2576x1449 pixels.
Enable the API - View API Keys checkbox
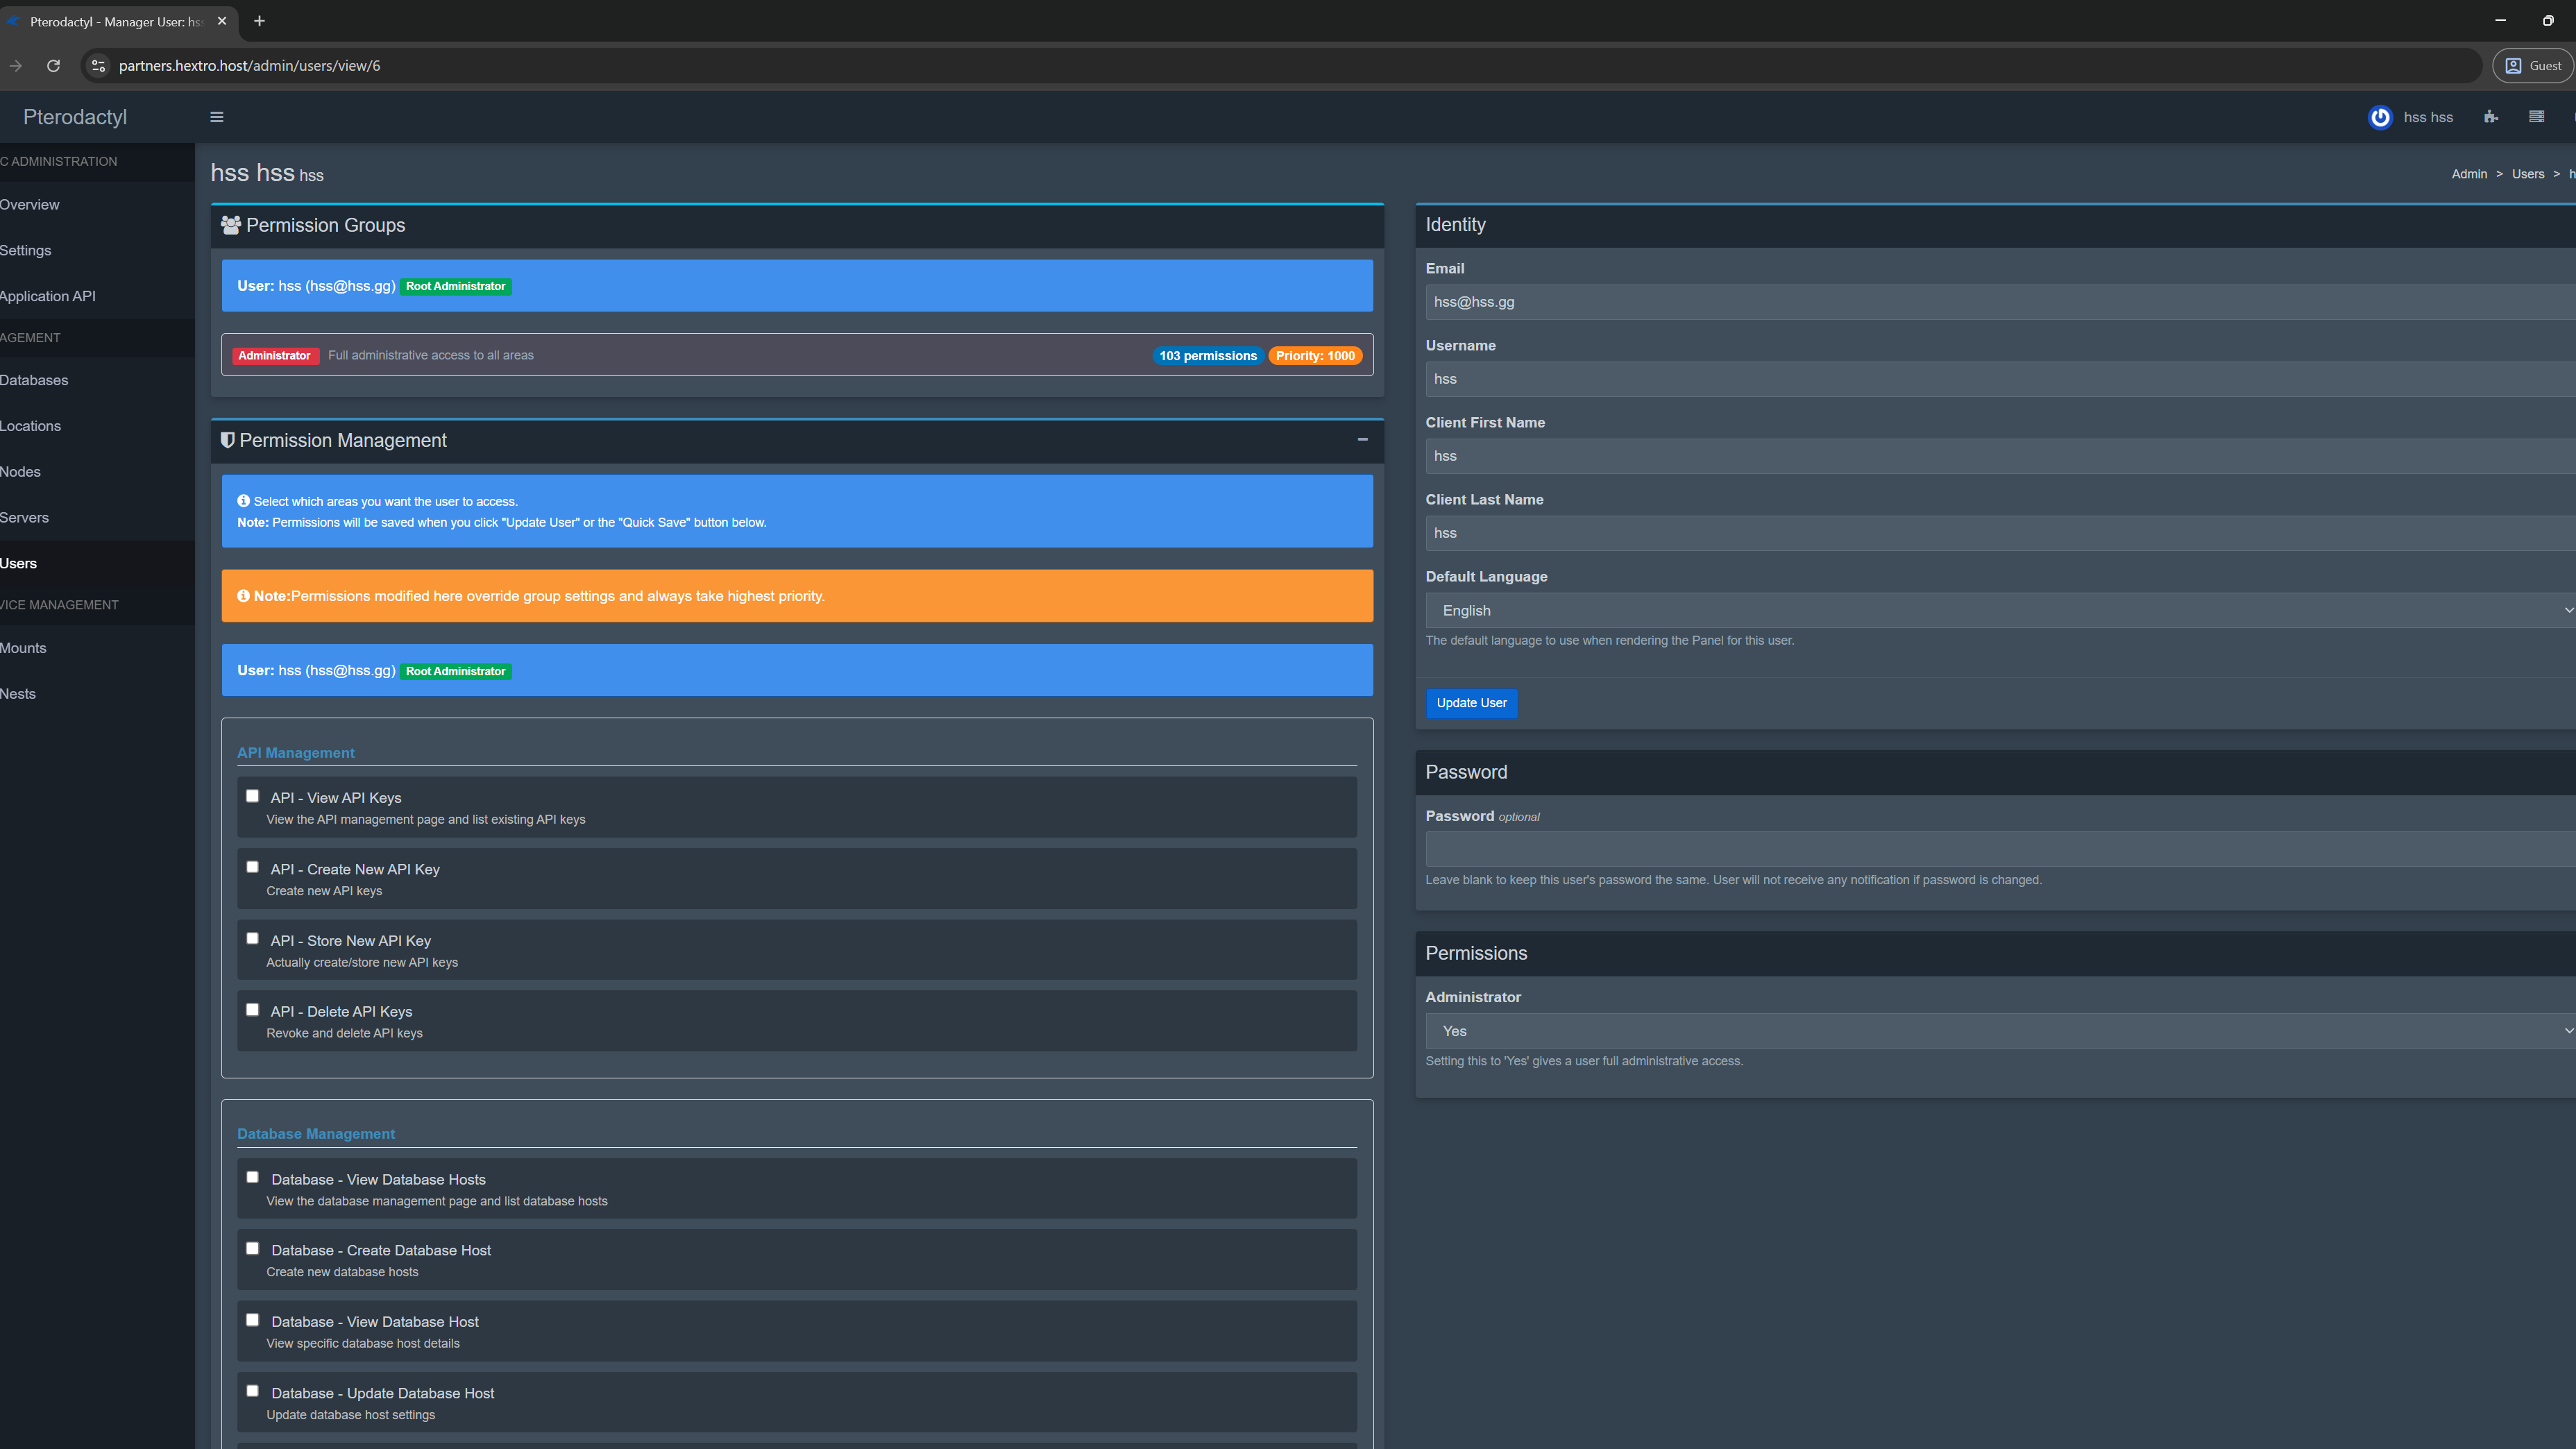pos(252,796)
